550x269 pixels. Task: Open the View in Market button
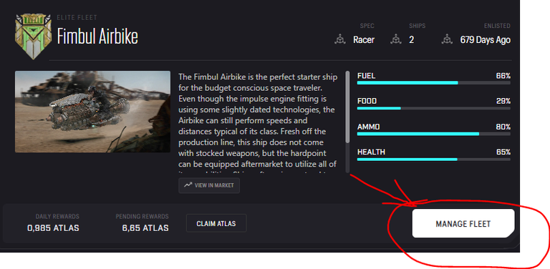pos(209,185)
